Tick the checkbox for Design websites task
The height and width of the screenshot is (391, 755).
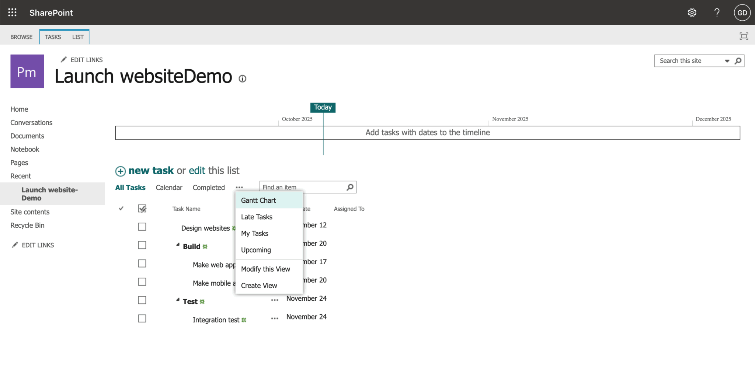(x=142, y=227)
